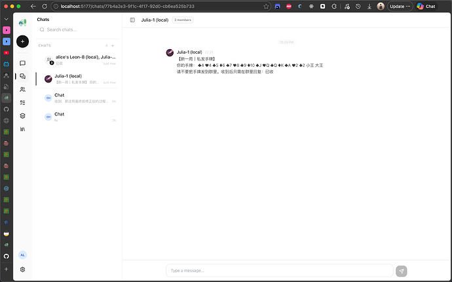Open the browser extensions puzzle icon
The image size is (452, 282).
pos(334,7)
